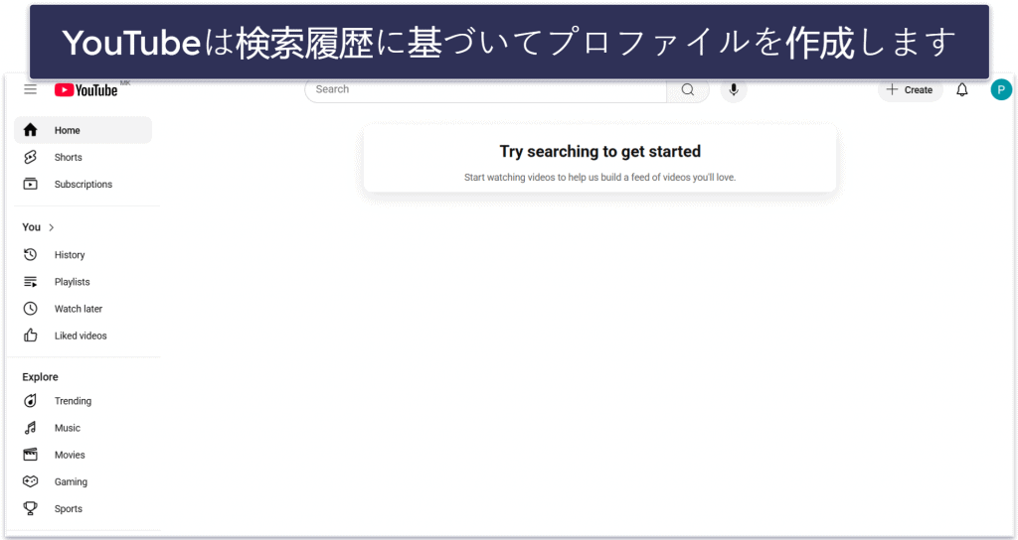Open Subscriptions from sidebar
Viewport: 1018px width, 540px height.
pos(84,184)
